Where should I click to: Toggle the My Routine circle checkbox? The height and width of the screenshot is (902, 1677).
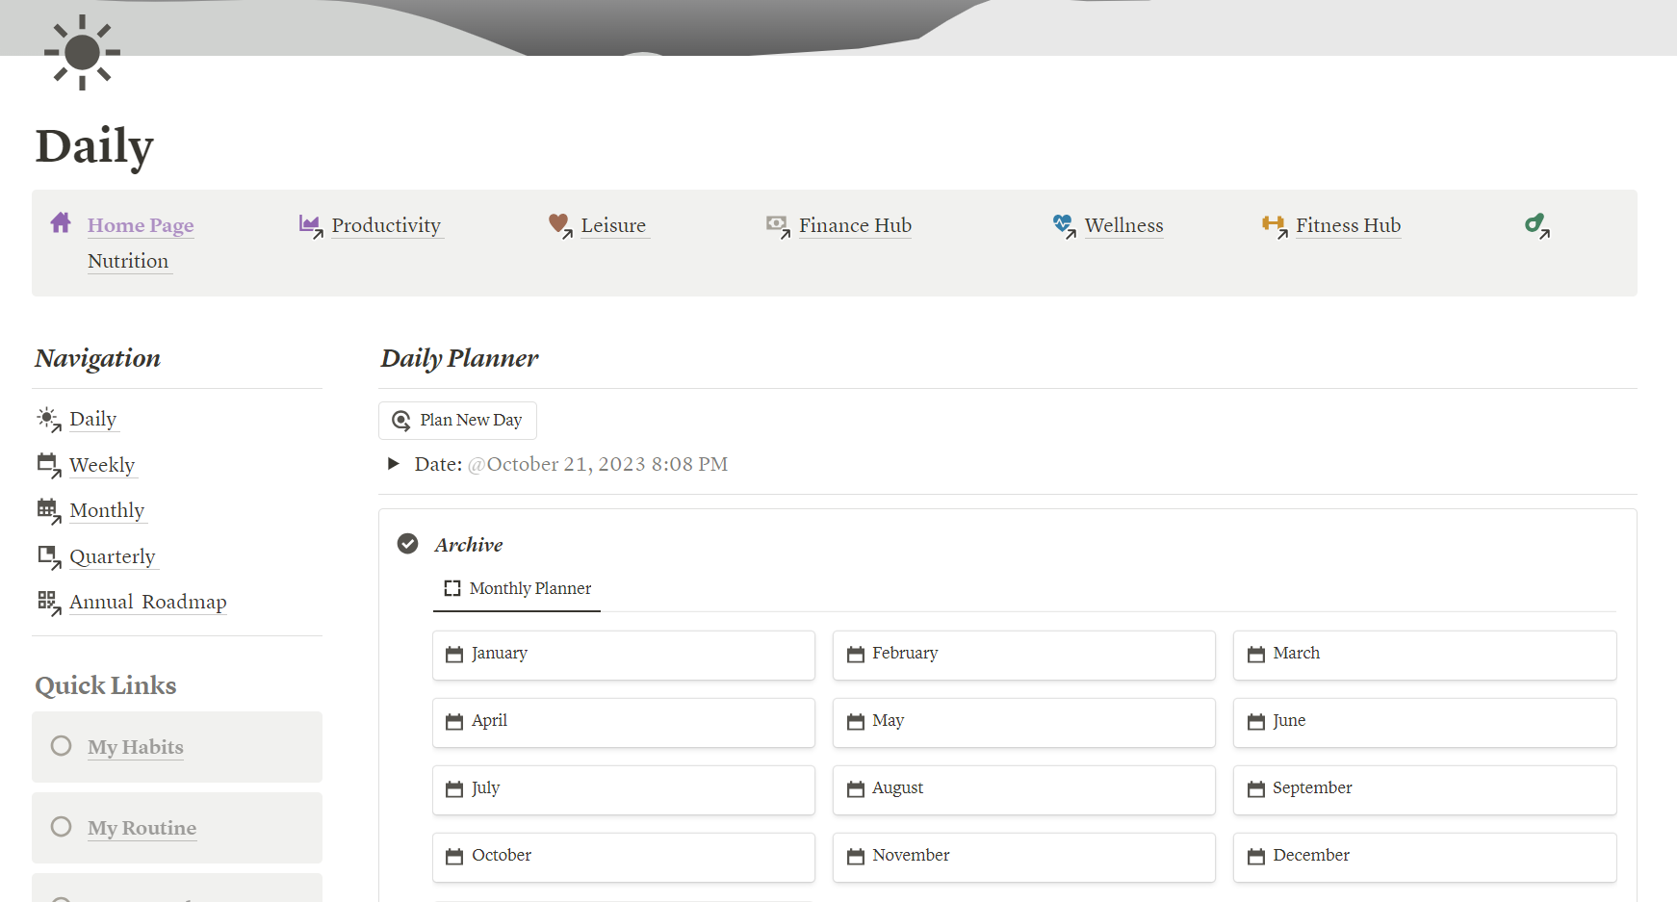[x=62, y=827]
